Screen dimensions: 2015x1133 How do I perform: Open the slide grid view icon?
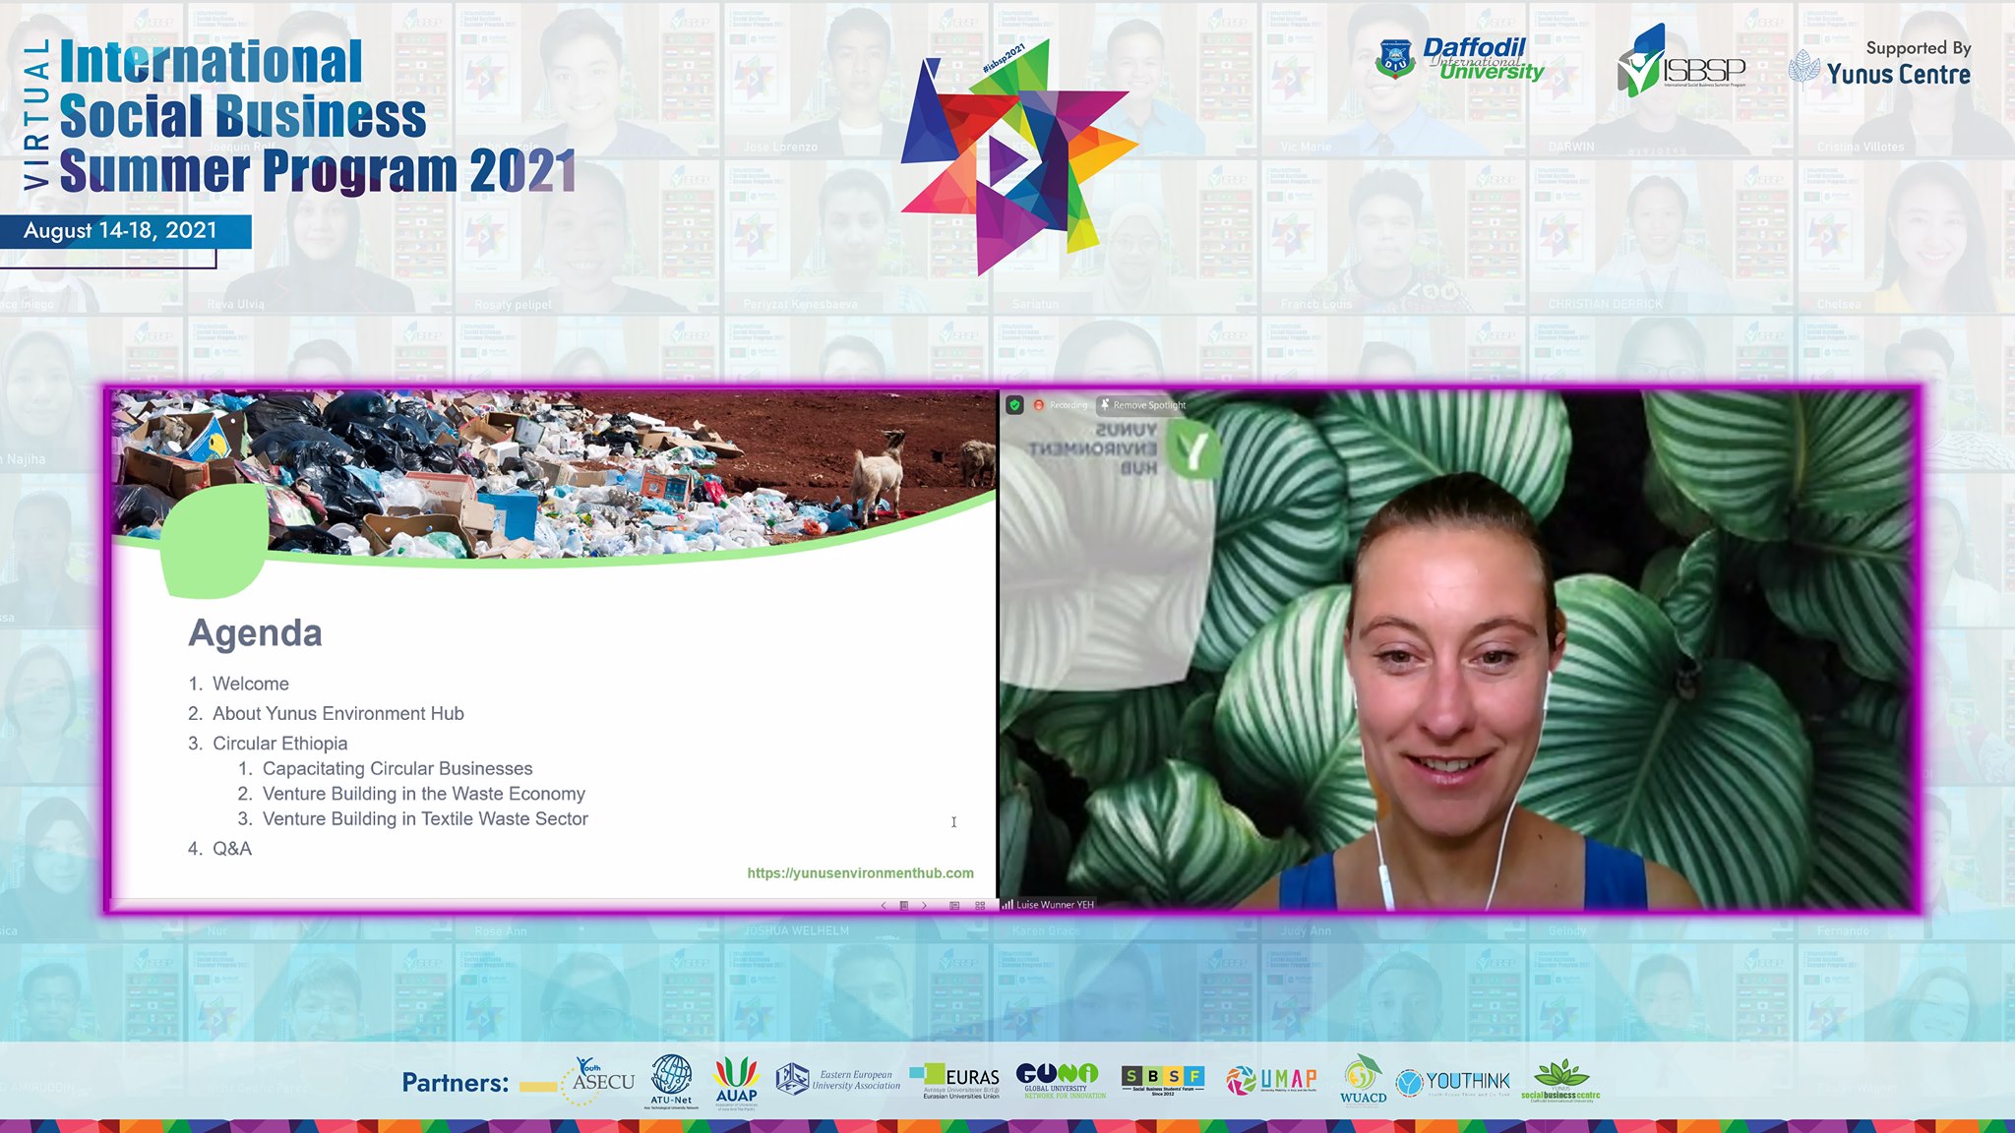[979, 905]
